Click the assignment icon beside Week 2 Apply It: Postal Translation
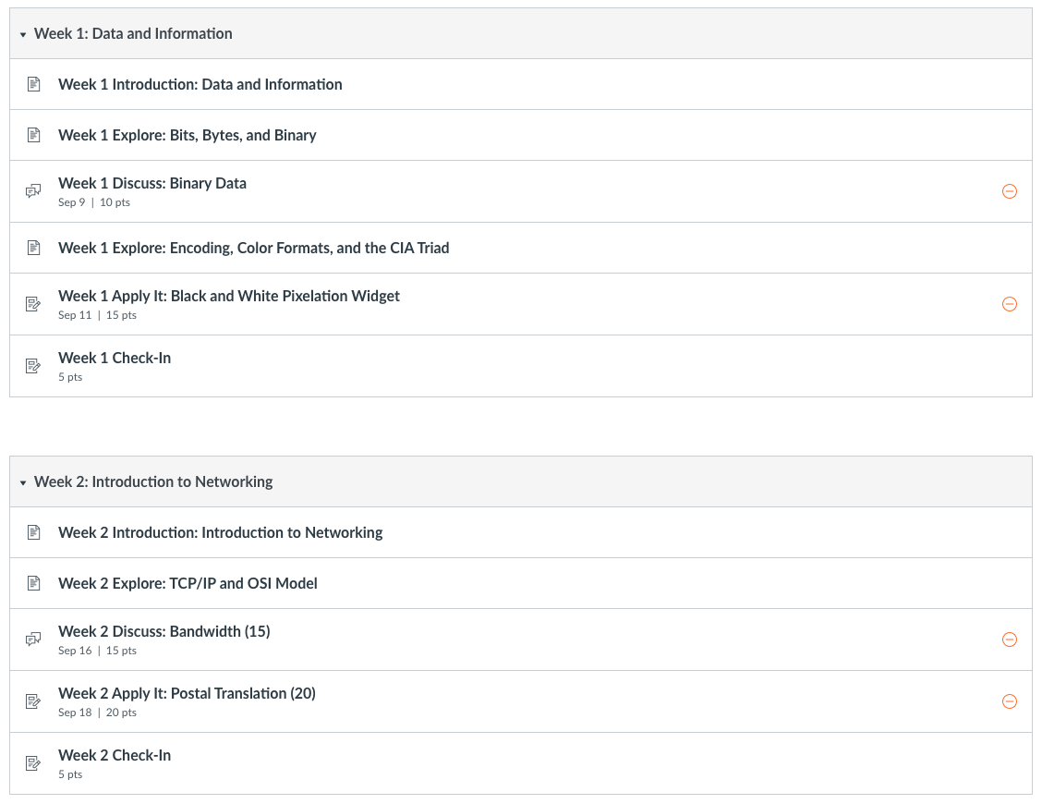 tap(34, 700)
